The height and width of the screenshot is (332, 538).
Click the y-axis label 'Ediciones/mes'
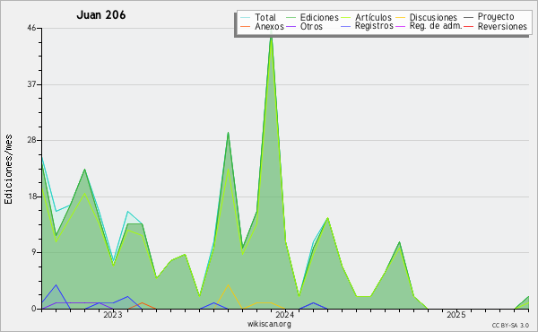8,170
